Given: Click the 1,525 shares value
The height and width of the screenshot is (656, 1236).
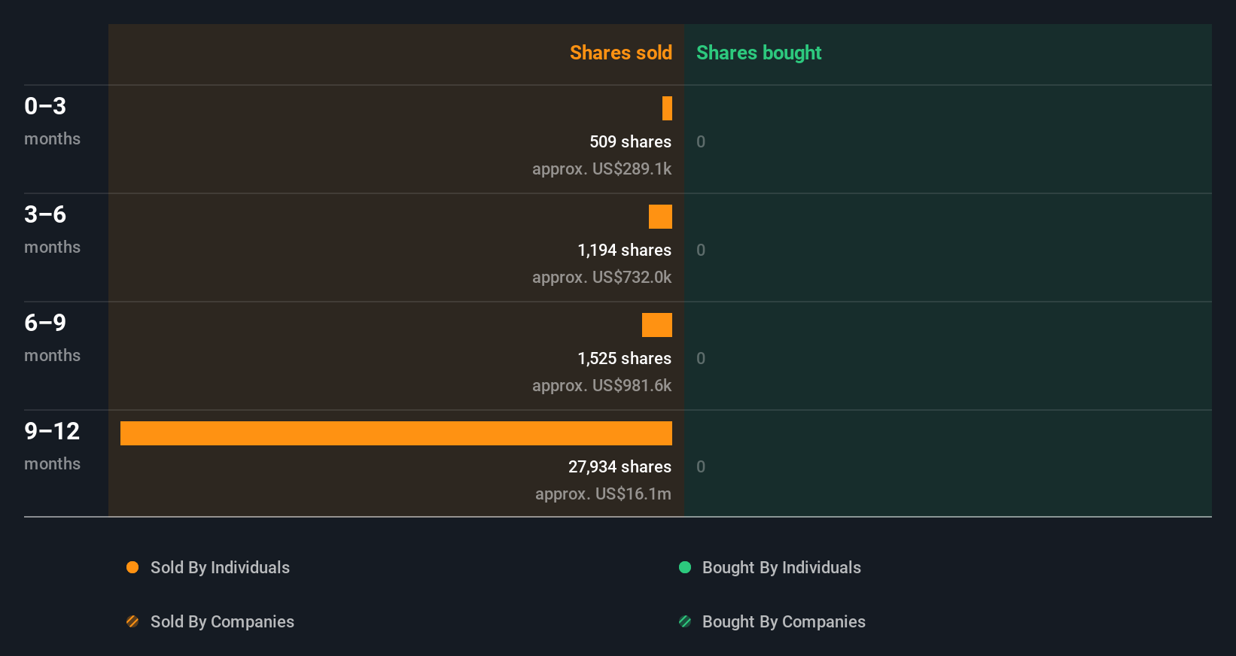Looking at the screenshot, I should click(x=624, y=358).
